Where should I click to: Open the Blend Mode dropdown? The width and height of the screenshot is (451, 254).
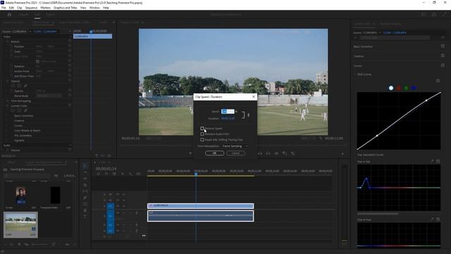point(49,96)
